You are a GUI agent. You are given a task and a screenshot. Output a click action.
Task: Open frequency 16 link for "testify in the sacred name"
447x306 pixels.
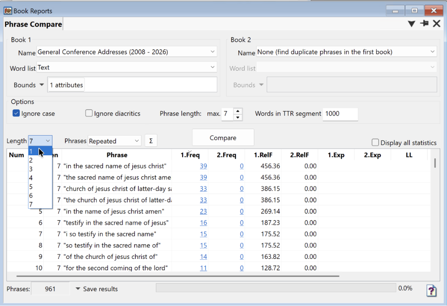[x=203, y=223]
